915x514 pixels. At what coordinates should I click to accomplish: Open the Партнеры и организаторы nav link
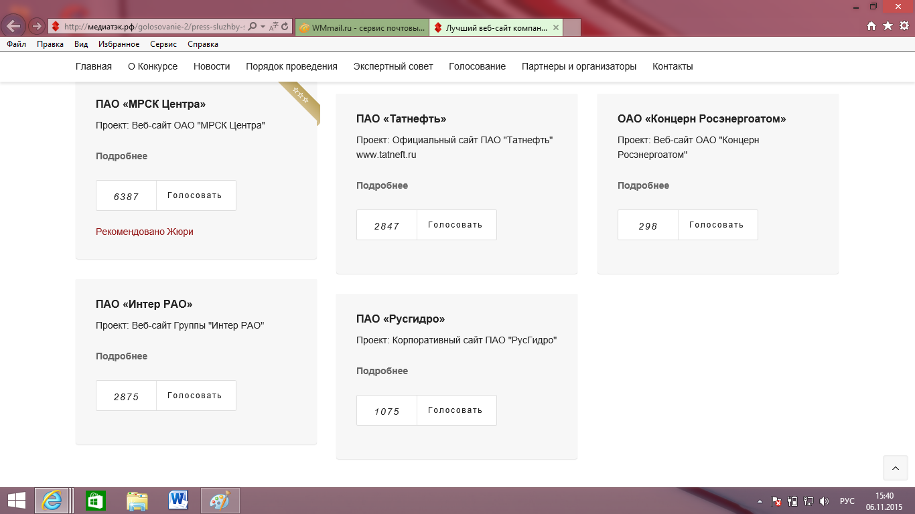tap(579, 66)
